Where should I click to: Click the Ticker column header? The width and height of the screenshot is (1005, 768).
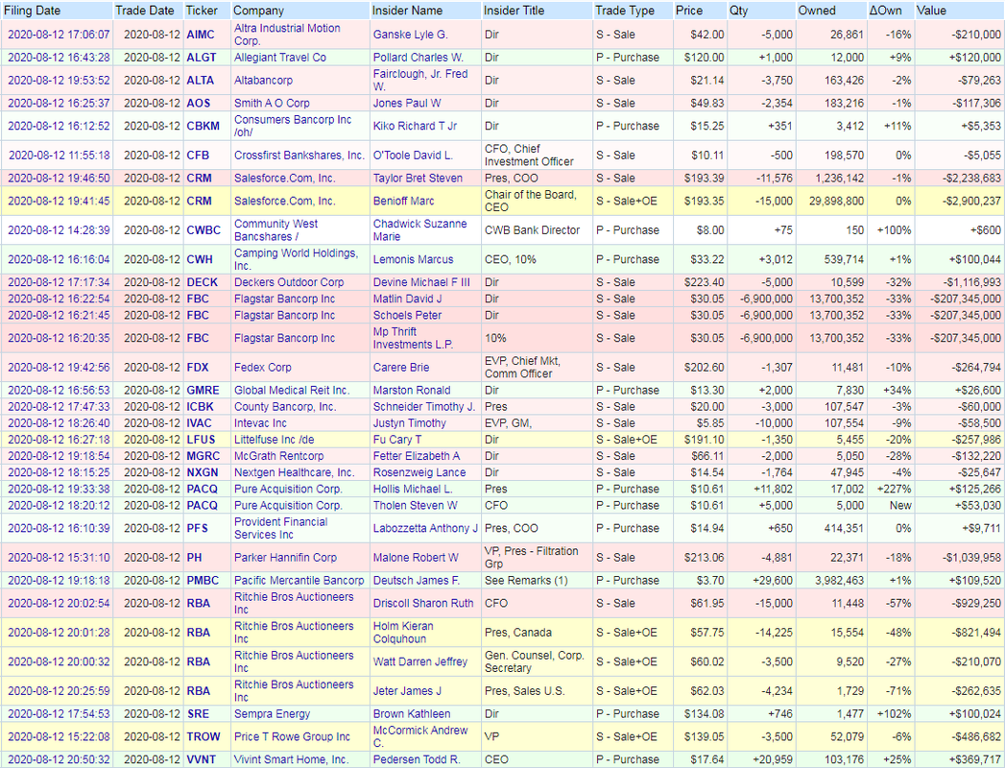pos(202,11)
